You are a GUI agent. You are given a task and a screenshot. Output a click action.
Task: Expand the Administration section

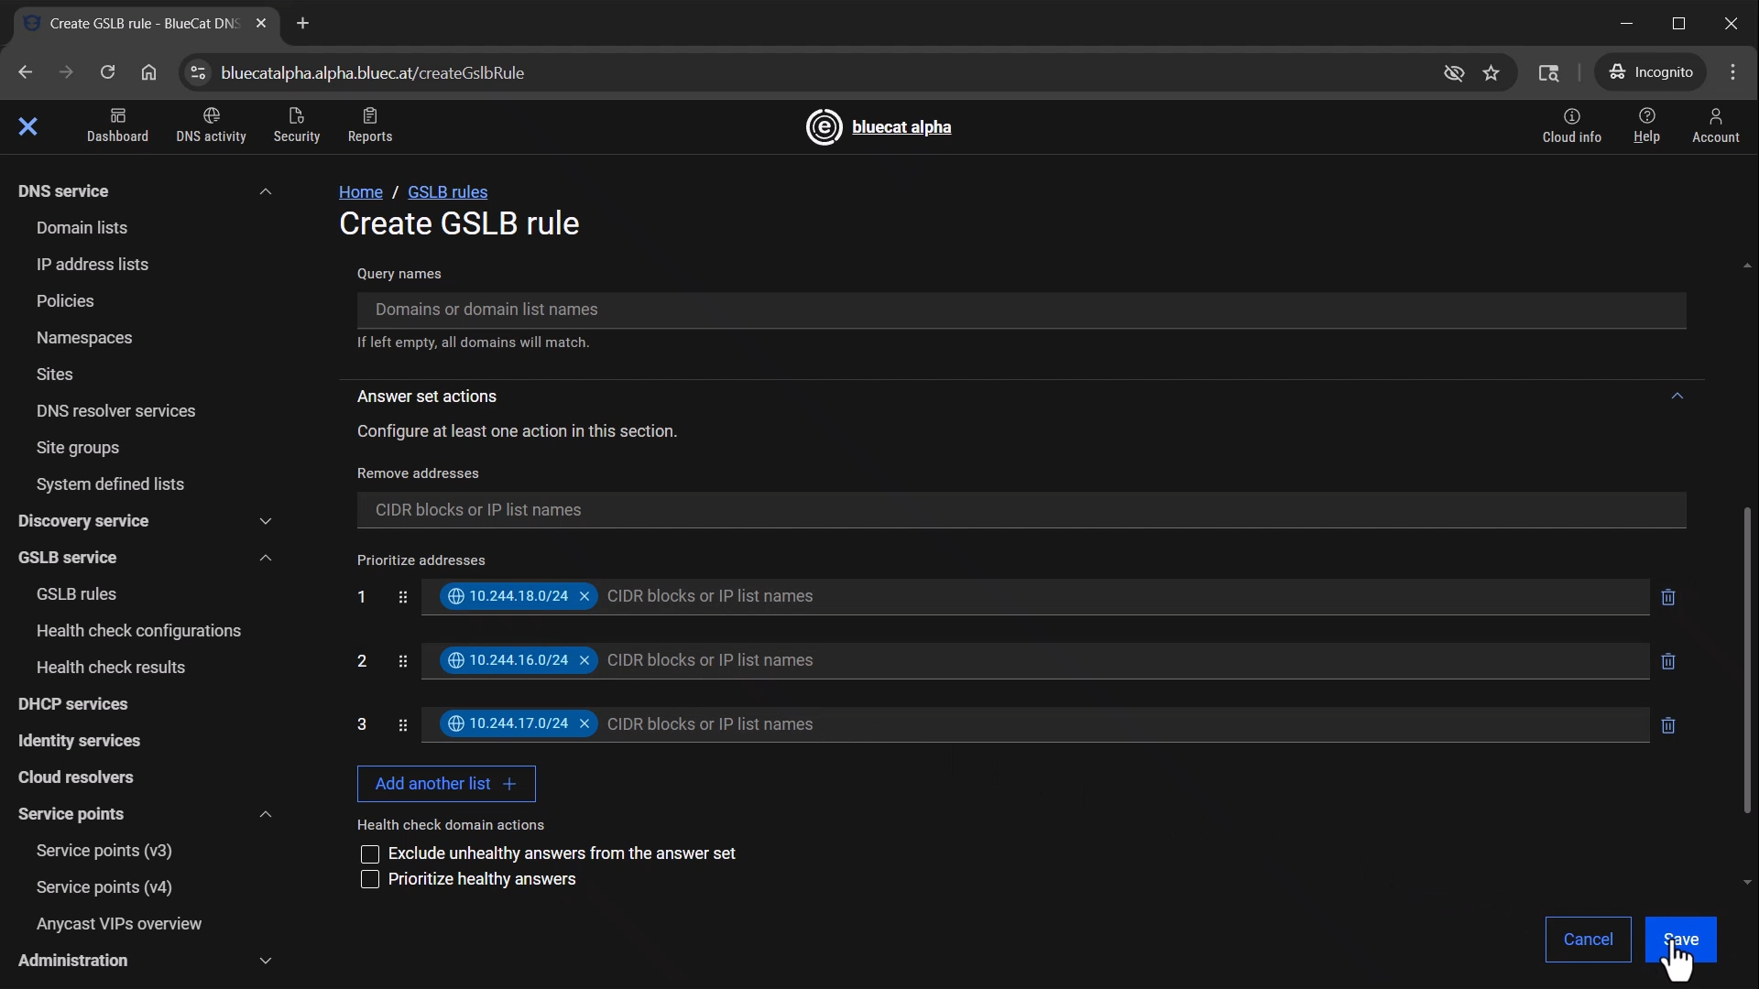point(266,961)
